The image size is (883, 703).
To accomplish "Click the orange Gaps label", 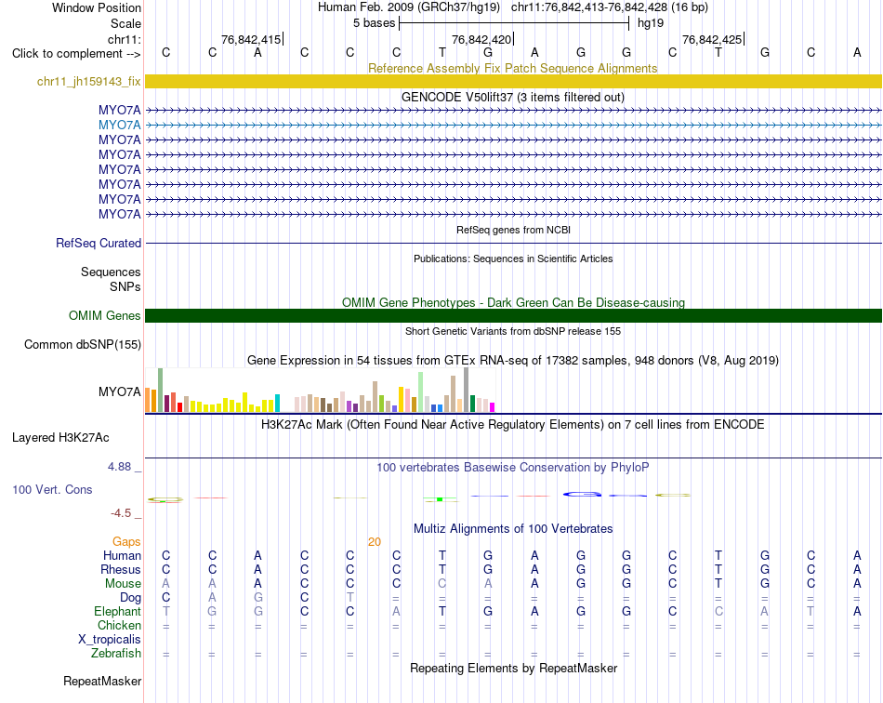I will (x=126, y=541).
